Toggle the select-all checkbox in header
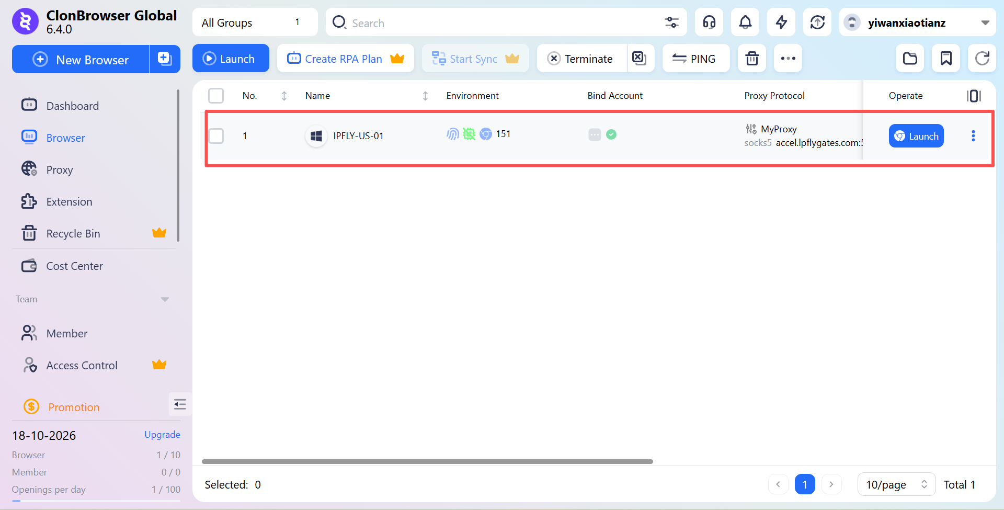 pyautogui.click(x=216, y=96)
